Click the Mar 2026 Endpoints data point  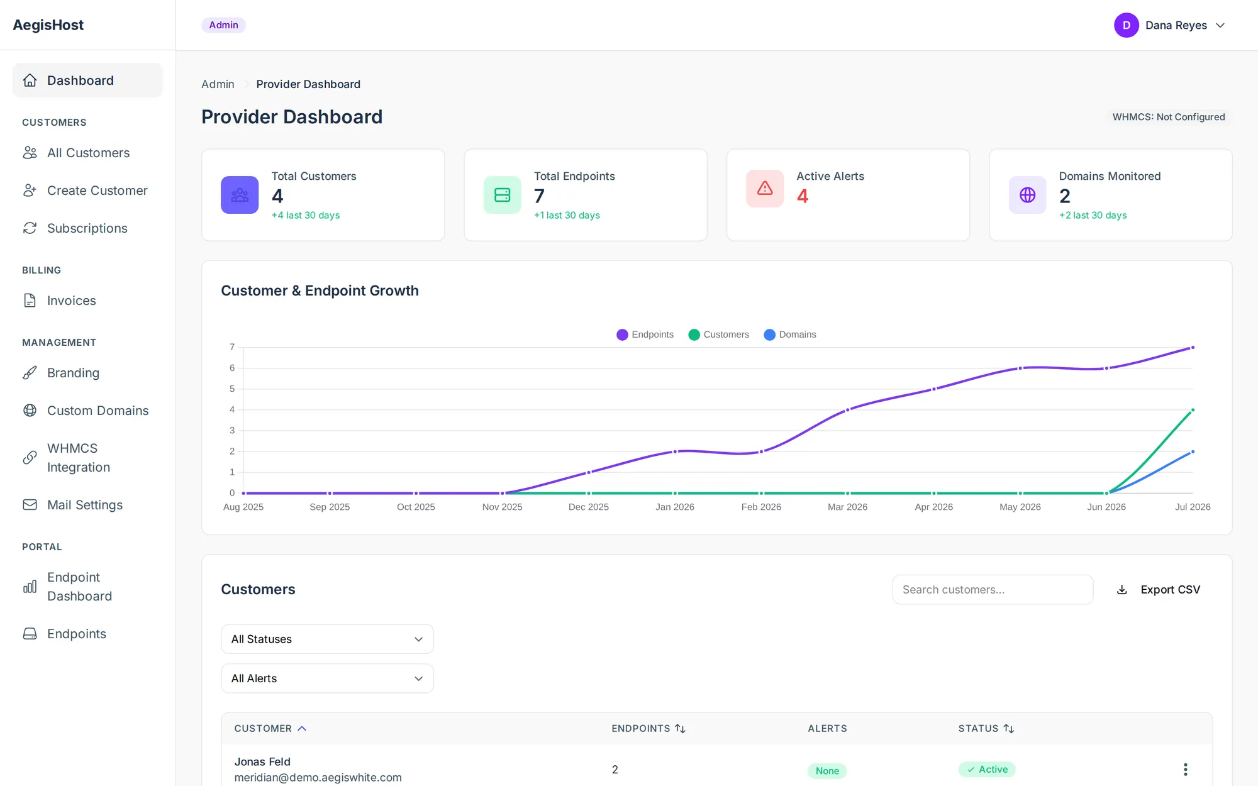pyautogui.click(x=847, y=410)
